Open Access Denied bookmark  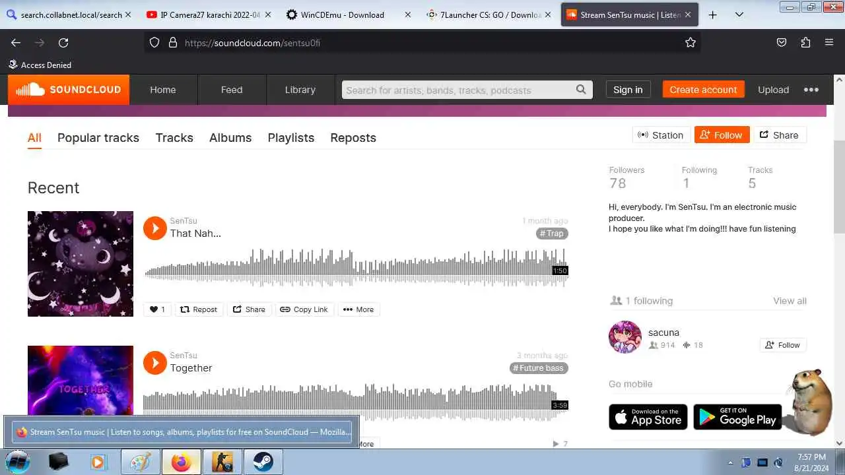[x=40, y=65]
